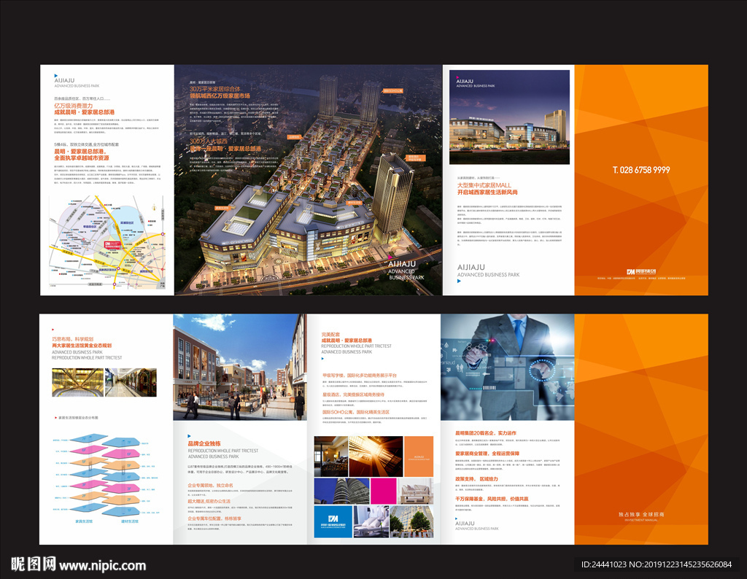Open the building with trees photo

point(412,522)
